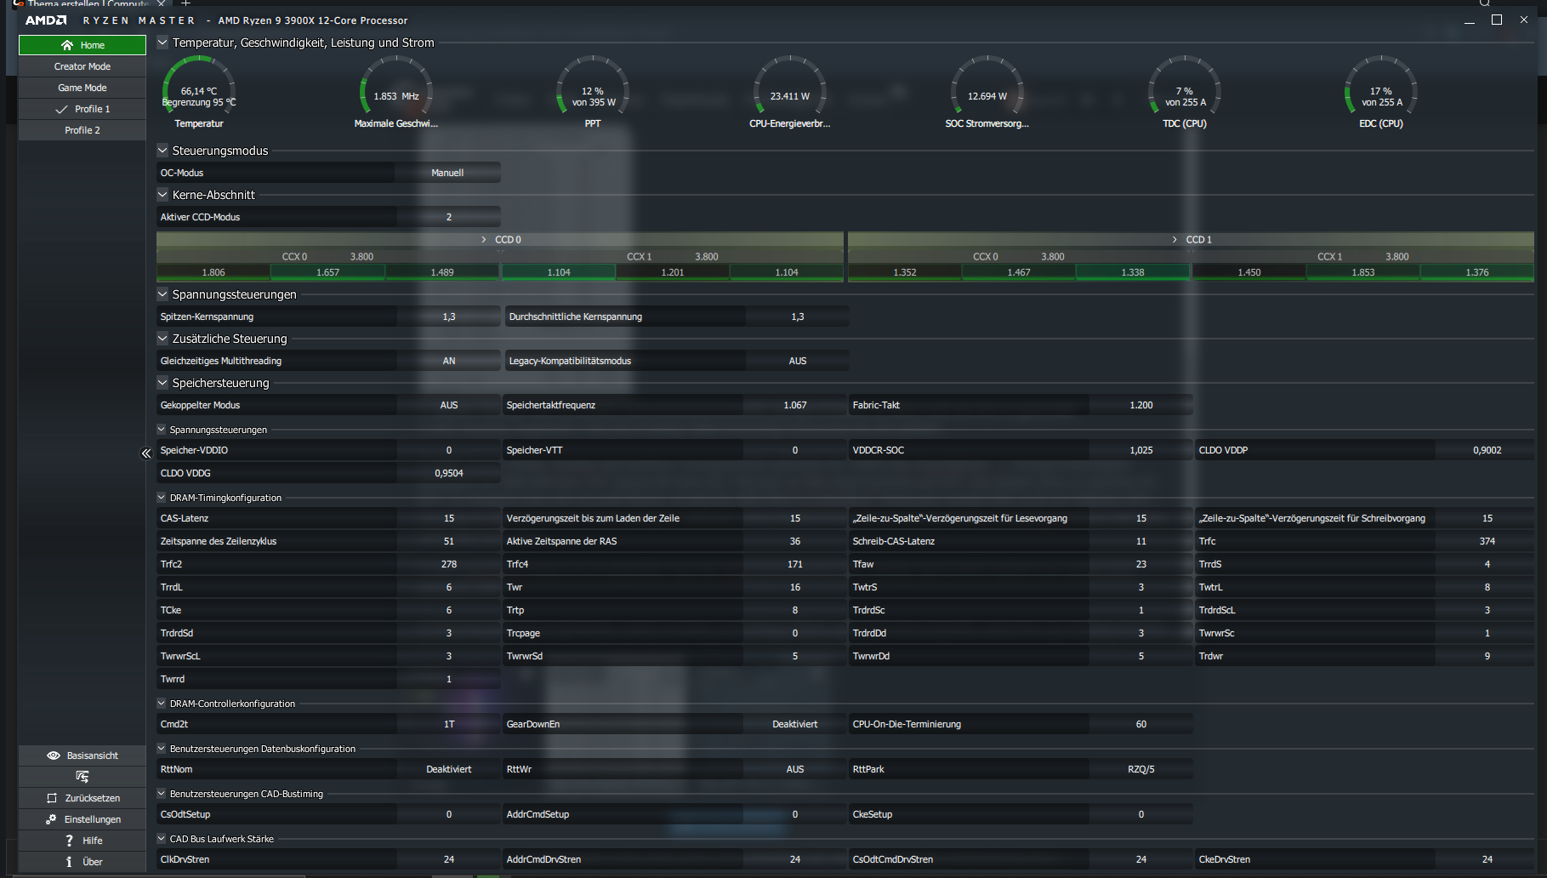
Task: Collapse CAD Bus Laufwerk Stärke section
Action: click(162, 839)
